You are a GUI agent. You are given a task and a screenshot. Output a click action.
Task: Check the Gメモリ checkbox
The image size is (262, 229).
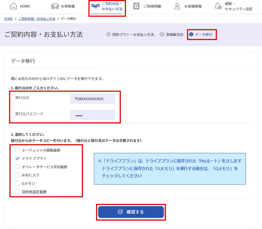pos(17,183)
